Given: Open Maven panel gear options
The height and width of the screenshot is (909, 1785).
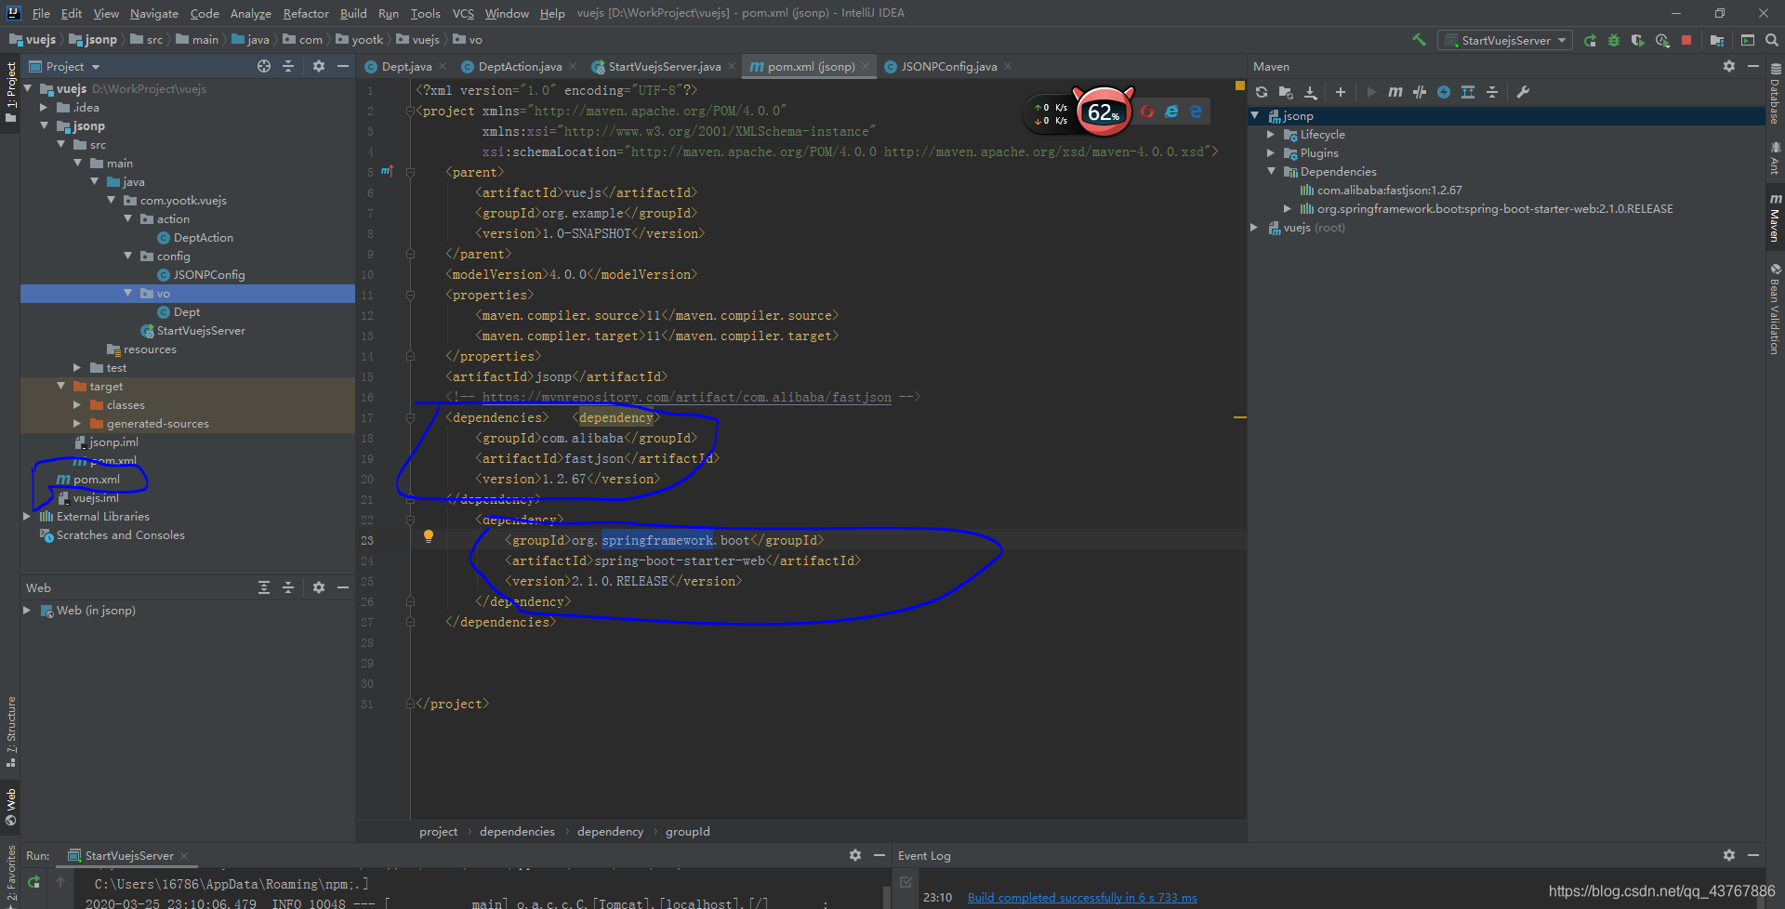Looking at the screenshot, I should tap(1729, 66).
